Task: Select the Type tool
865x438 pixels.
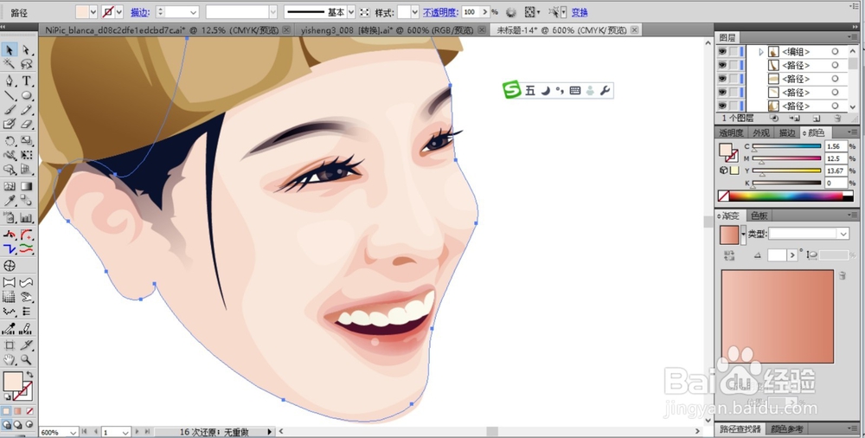Action: (x=26, y=81)
